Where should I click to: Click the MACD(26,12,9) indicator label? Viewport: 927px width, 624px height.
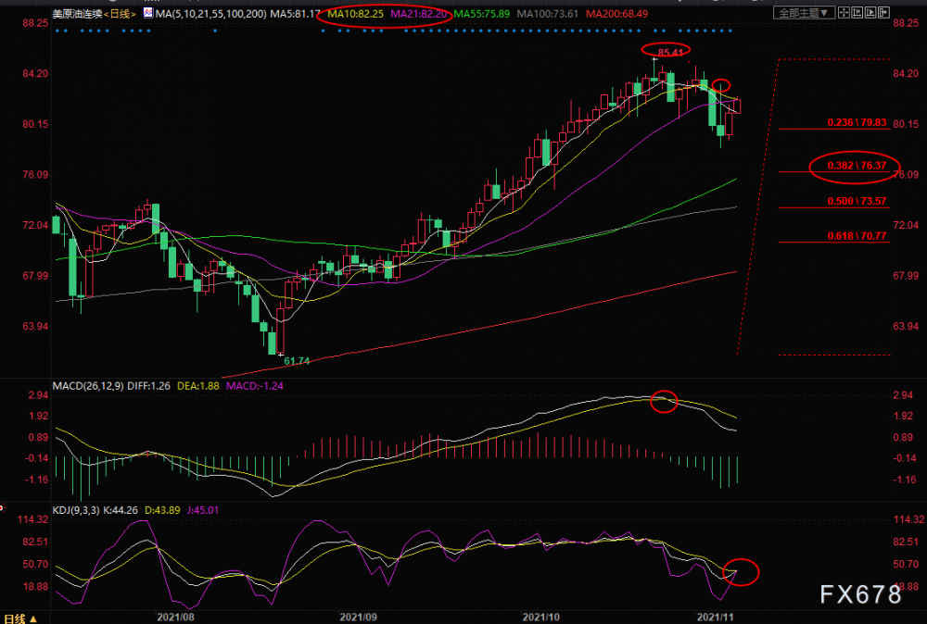tap(88, 386)
